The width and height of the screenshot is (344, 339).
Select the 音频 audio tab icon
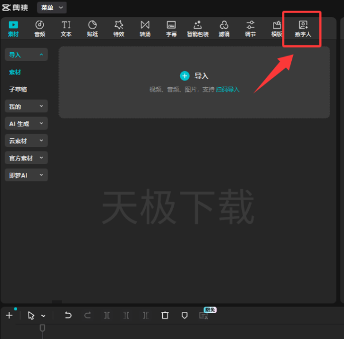point(40,28)
